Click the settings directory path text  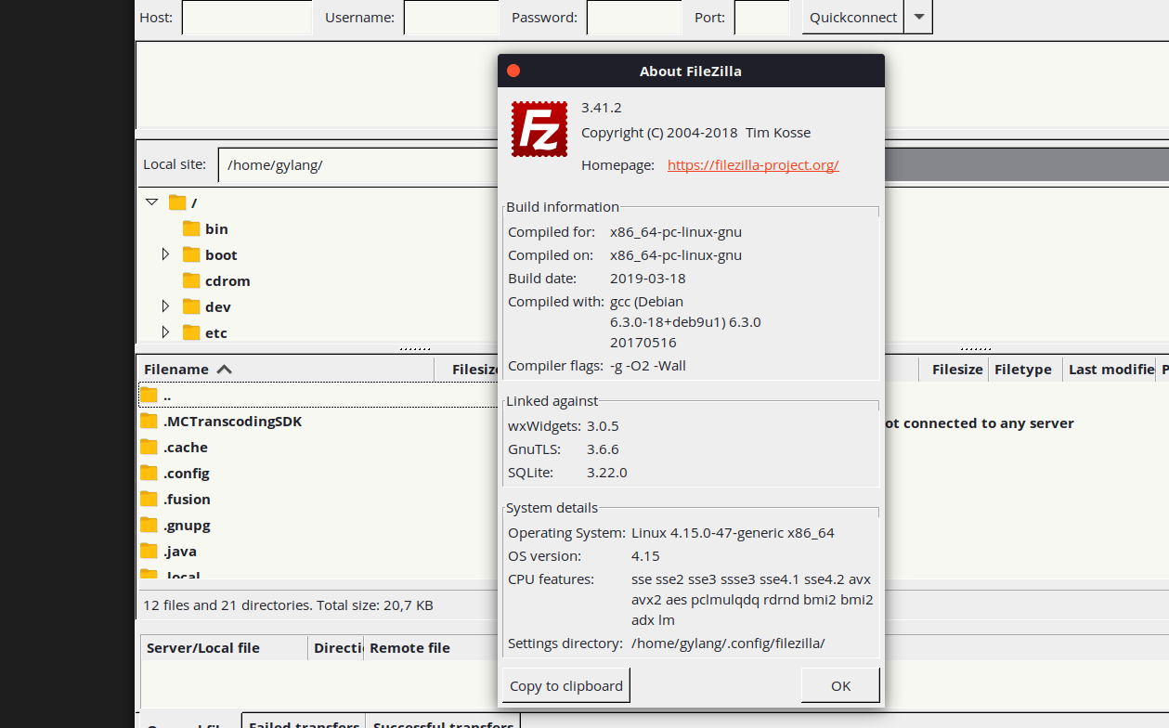728,643
